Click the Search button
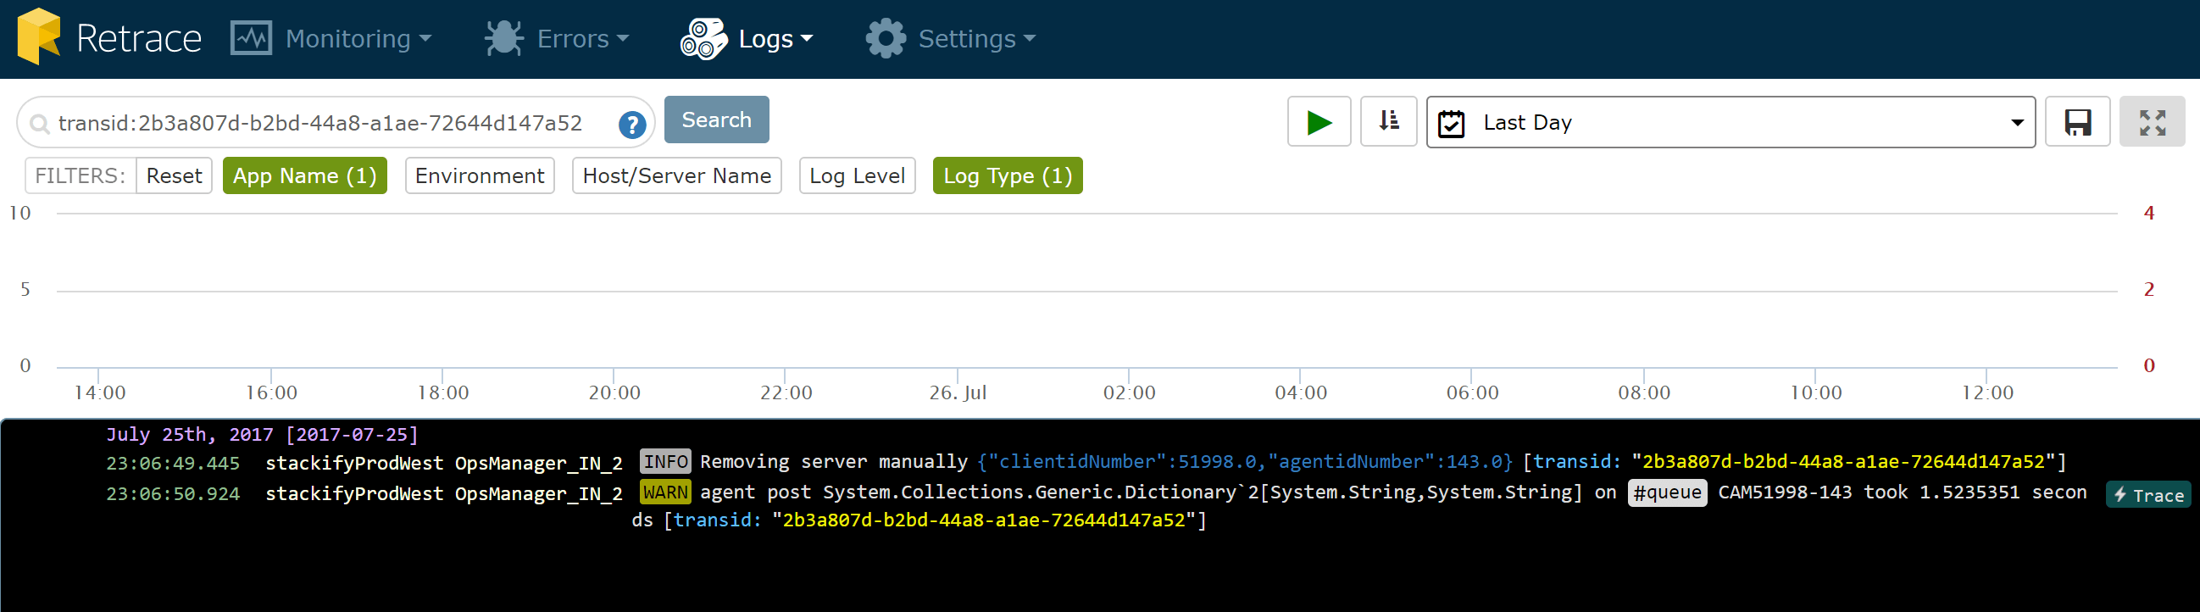The image size is (2200, 612). click(x=717, y=120)
